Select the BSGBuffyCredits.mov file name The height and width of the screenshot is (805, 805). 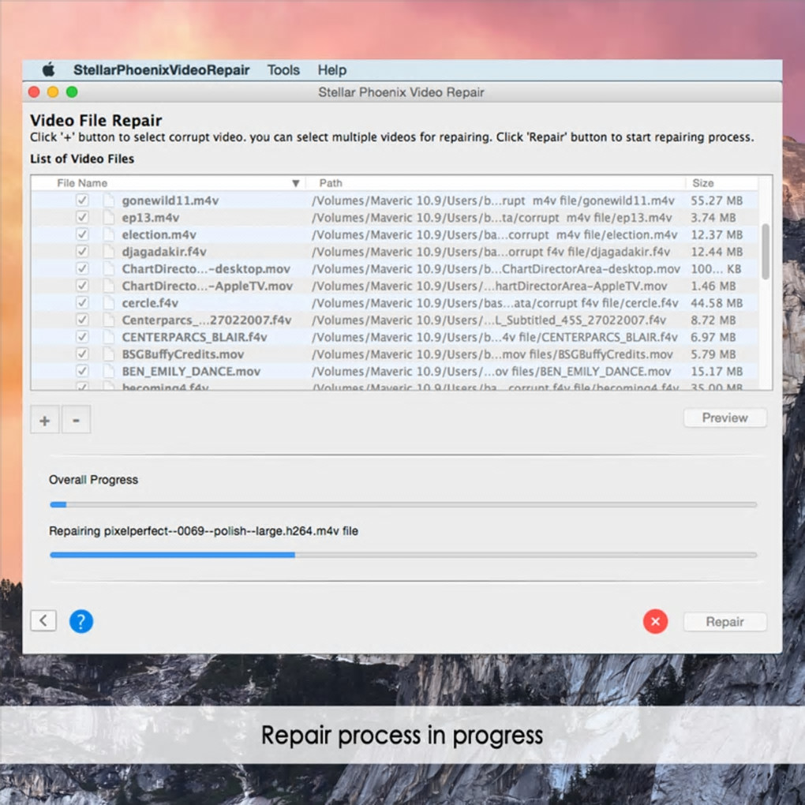[183, 354]
